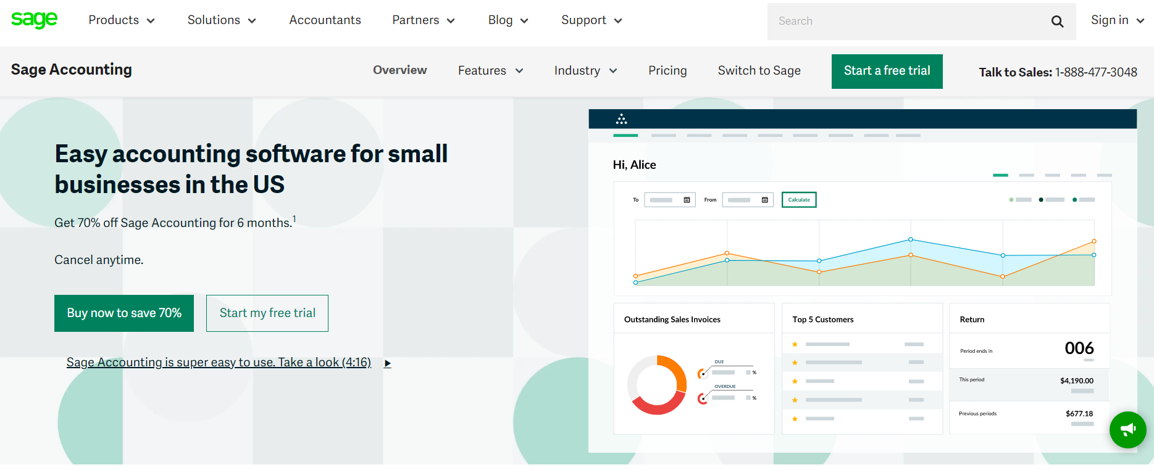Expand the Products menu
Image resolution: width=1154 pixels, height=470 pixels.
point(122,20)
